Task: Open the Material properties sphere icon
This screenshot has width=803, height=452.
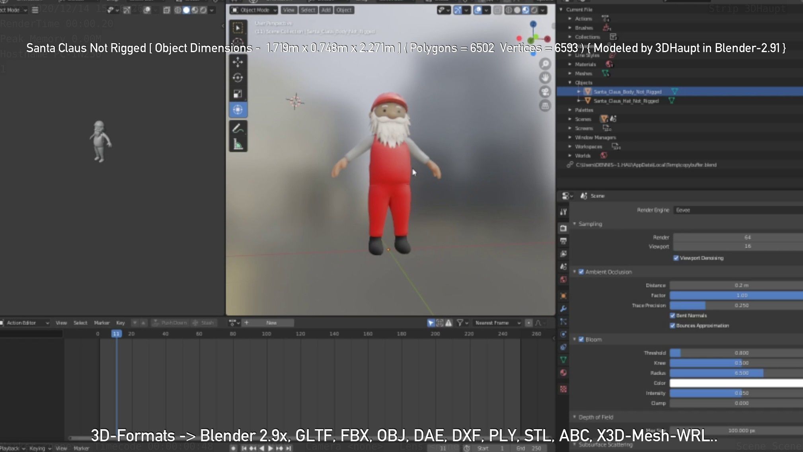Action: (563, 373)
